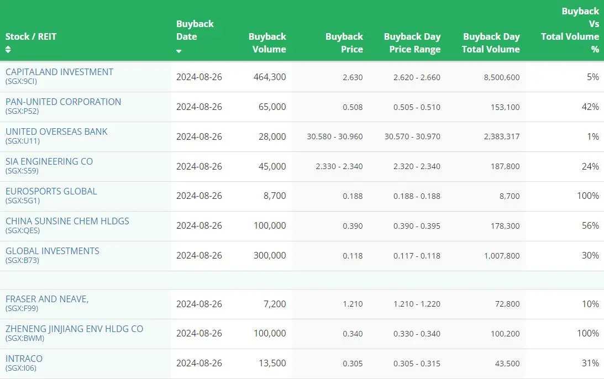Open FRASER AND NEAVE stock link
Screen dimensions: 604x379
(x=47, y=299)
